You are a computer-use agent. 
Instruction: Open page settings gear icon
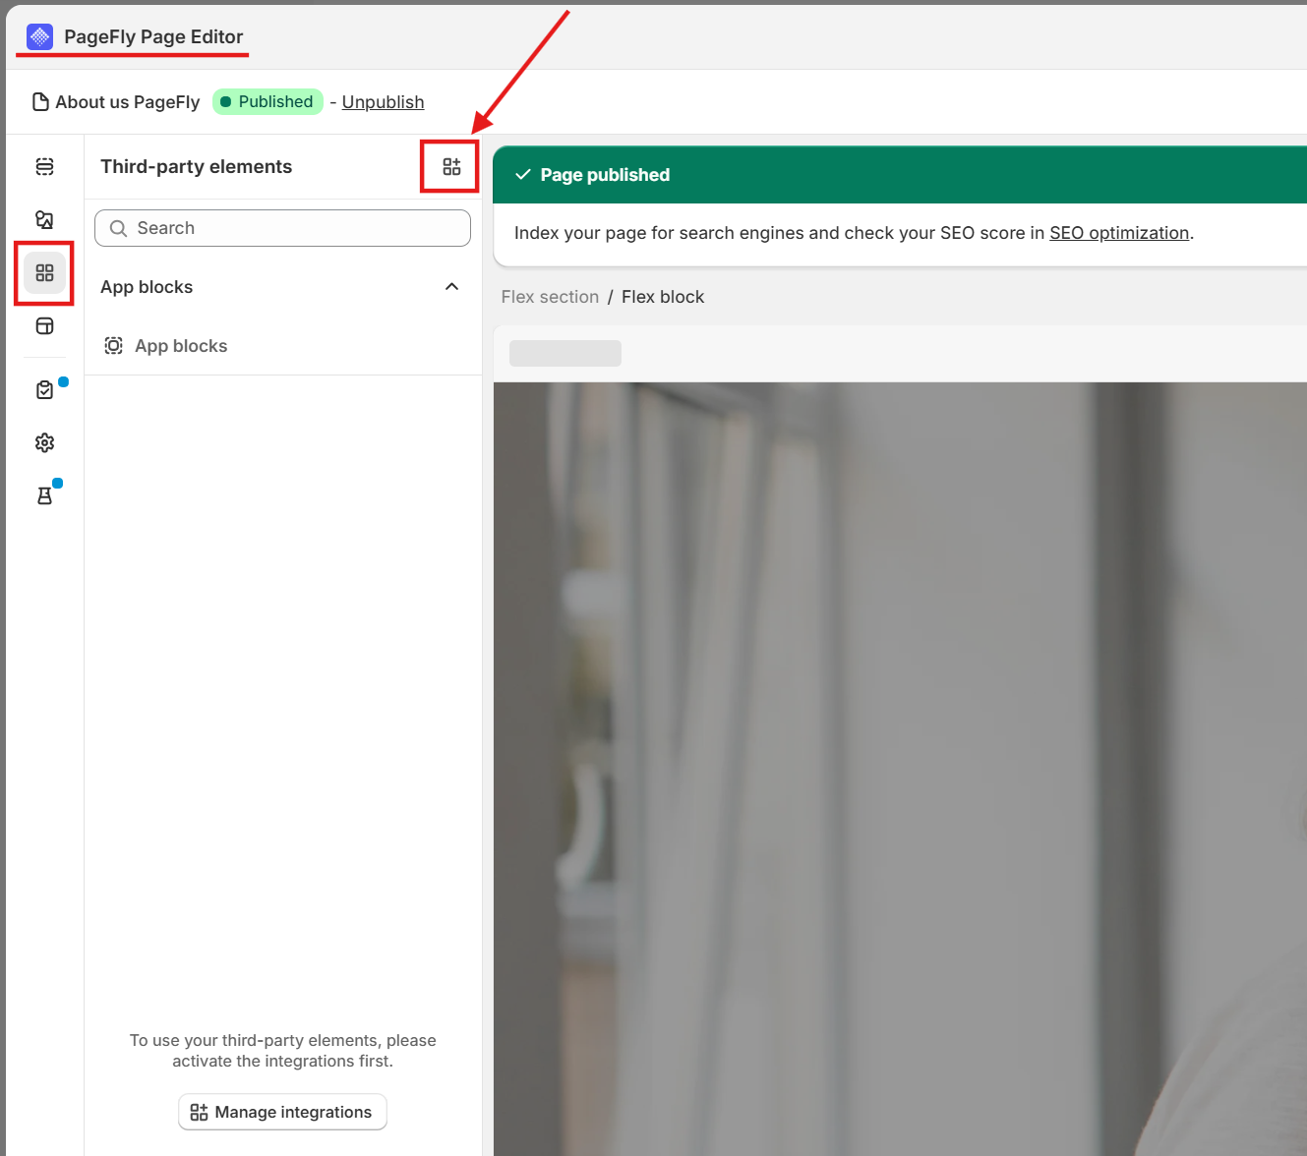(44, 443)
